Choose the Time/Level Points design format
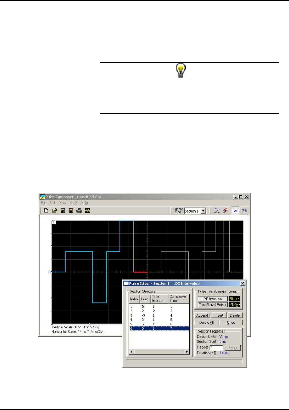 click(x=212, y=305)
